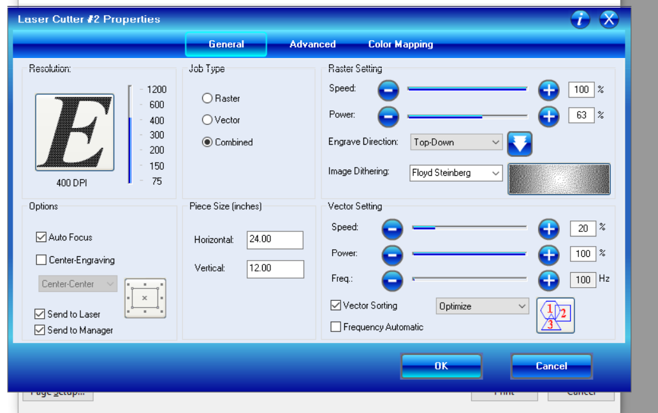Decrease raster power with minus button
Viewport: 658px width, 413px height.
point(388,117)
